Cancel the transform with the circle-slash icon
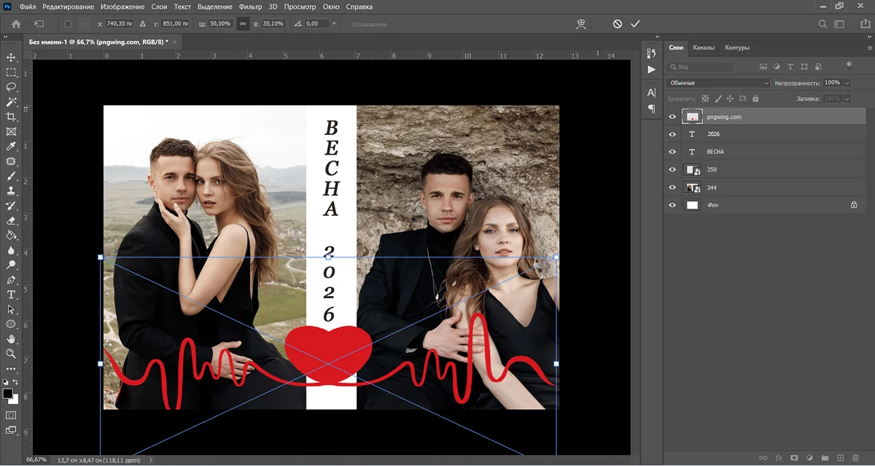 [x=618, y=24]
